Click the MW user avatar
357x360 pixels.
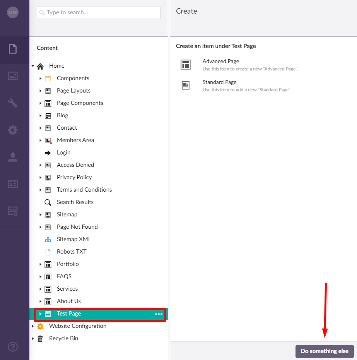[x=13, y=12]
